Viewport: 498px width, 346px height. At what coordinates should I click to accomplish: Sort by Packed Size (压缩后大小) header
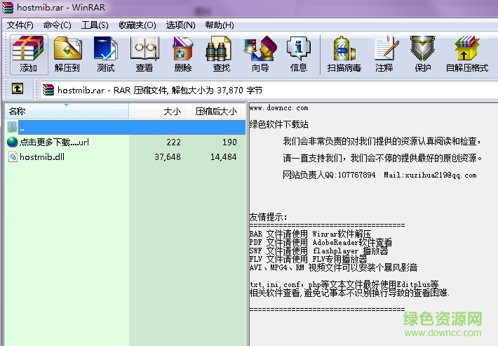coord(213,111)
